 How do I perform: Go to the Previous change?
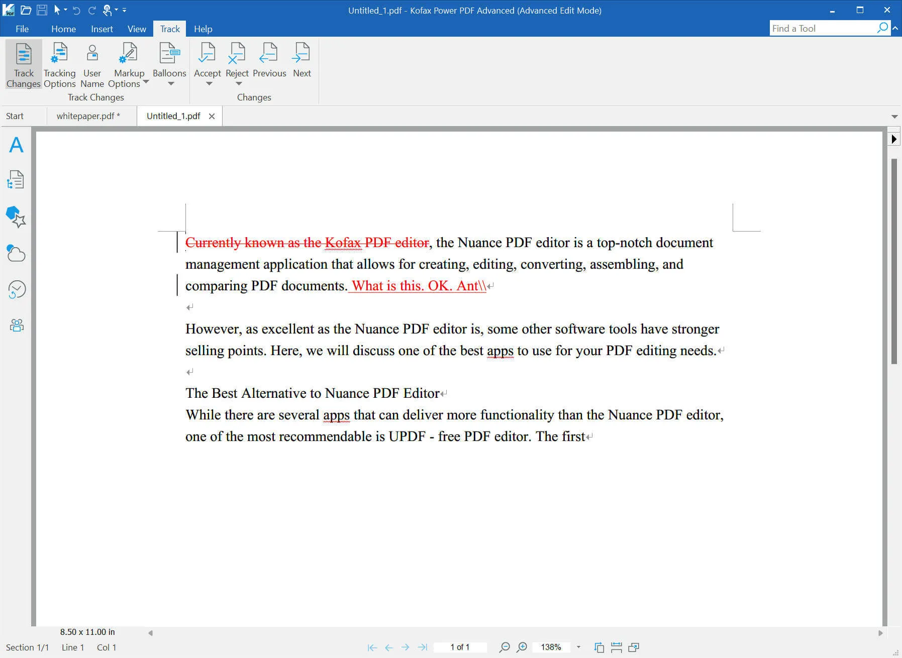click(x=269, y=59)
